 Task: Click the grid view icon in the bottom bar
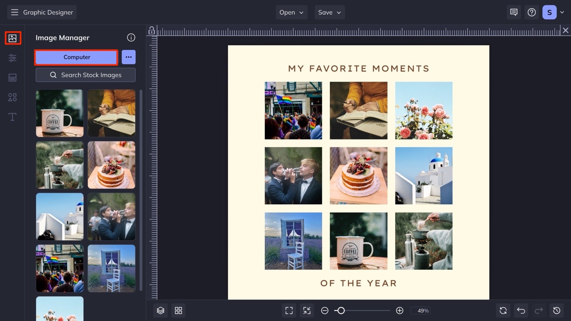click(x=179, y=310)
